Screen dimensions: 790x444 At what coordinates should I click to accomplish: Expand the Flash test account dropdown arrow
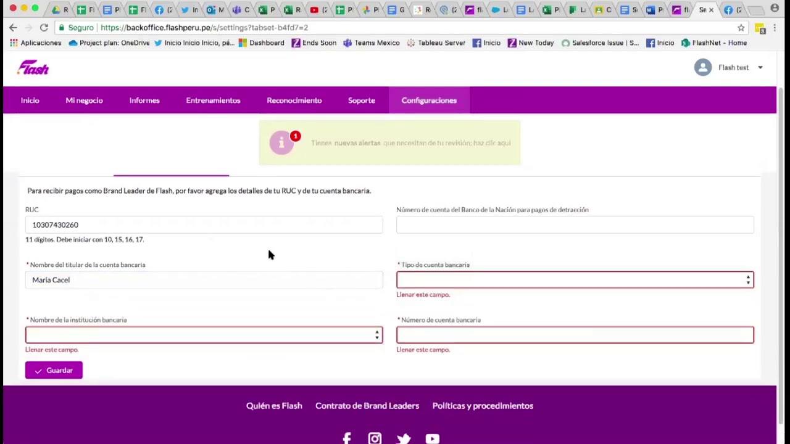coord(760,68)
